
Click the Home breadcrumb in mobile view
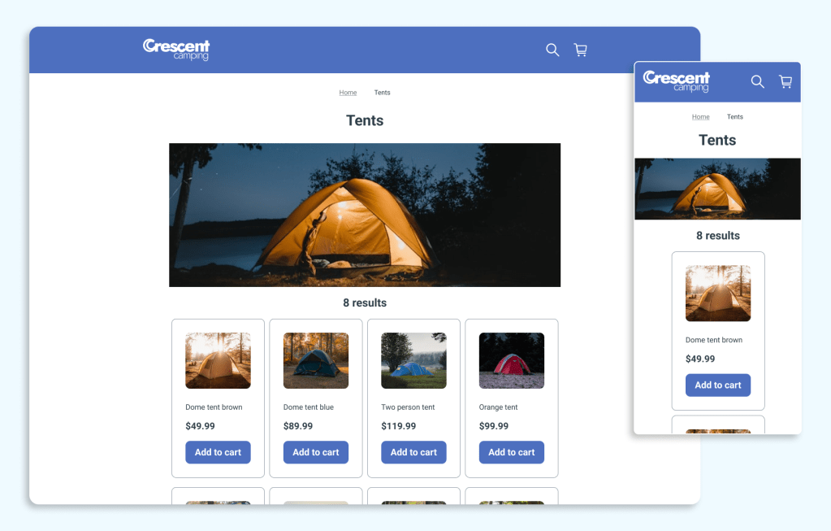click(x=700, y=117)
